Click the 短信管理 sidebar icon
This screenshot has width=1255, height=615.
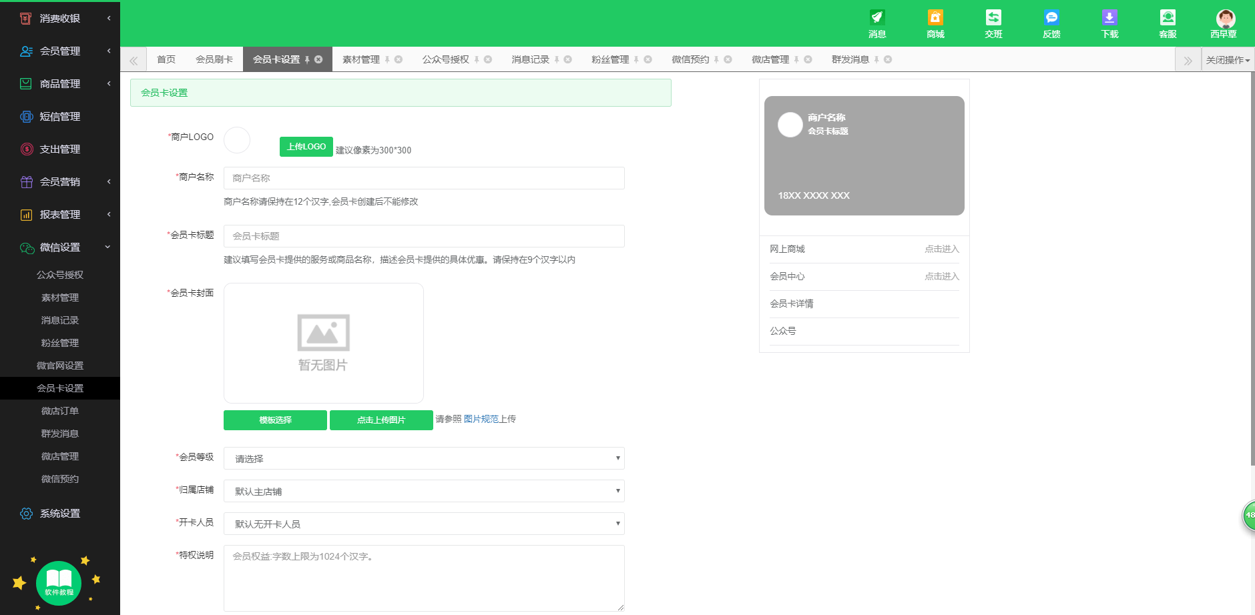click(26, 116)
